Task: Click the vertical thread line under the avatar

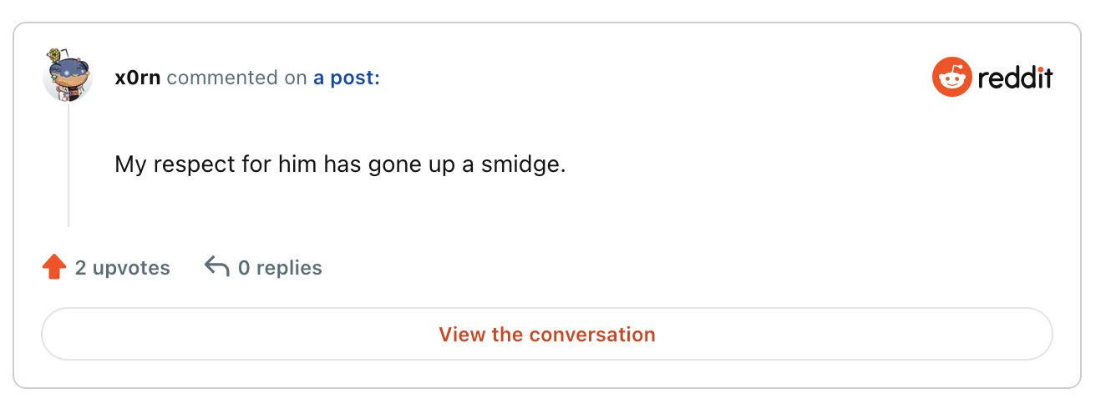Action: tap(68, 165)
